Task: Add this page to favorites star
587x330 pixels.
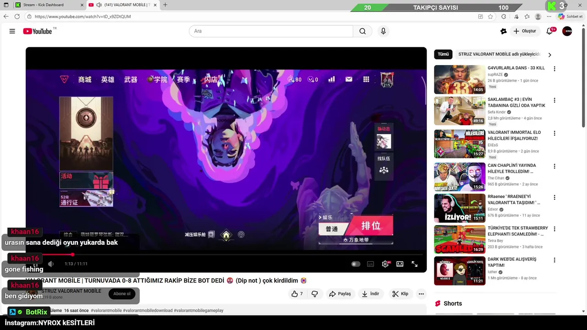Action: point(490,16)
